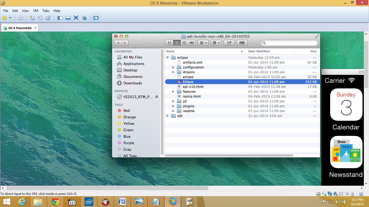
Task: Open the VMware File menu
Action: pyautogui.click(x=6, y=11)
